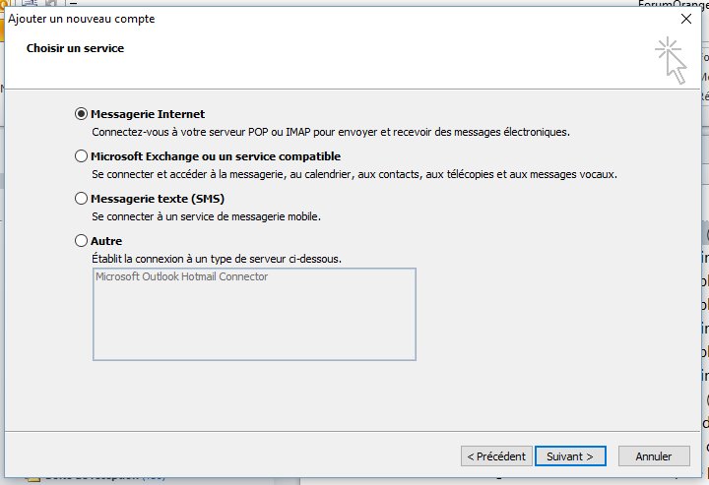Click the Choisir un service heading
The width and height of the screenshot is (709, 485).
pos(75,48)
